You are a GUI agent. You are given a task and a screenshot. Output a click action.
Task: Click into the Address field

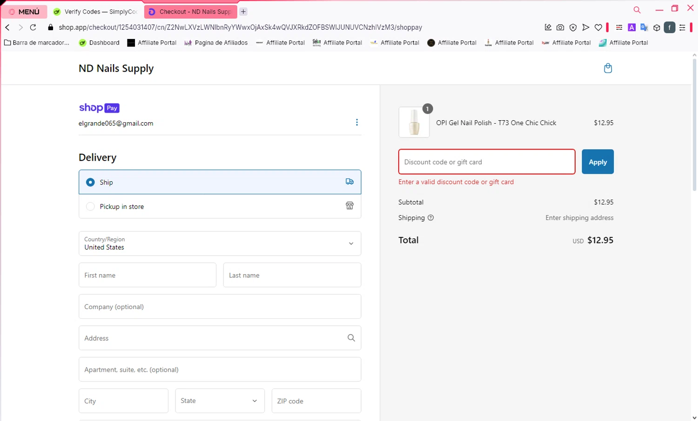point(220,338)
